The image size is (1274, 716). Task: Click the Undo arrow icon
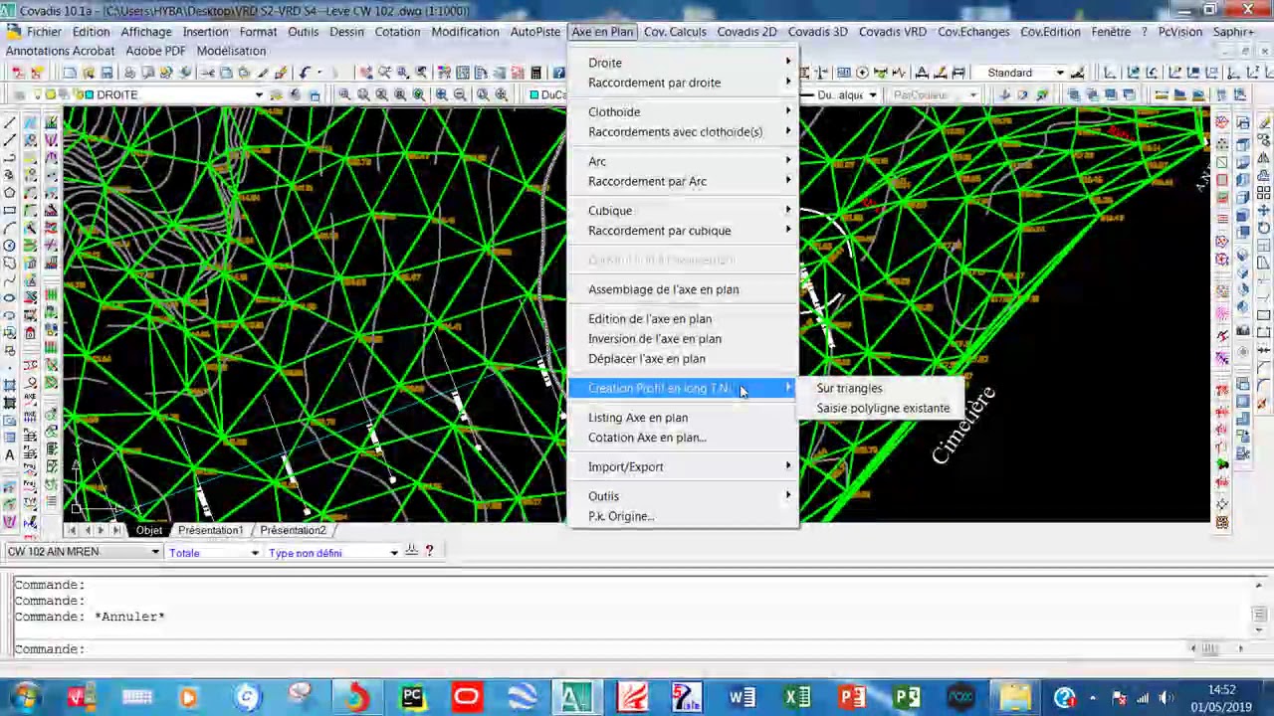pos(305,73)
